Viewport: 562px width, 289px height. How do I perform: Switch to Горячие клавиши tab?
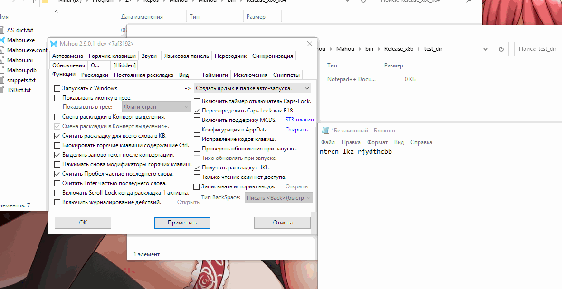[112, 56]
